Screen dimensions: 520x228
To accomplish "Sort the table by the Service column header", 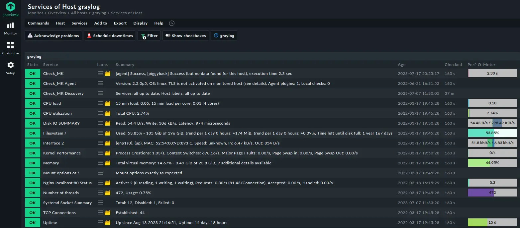I will tap(51, 65).
